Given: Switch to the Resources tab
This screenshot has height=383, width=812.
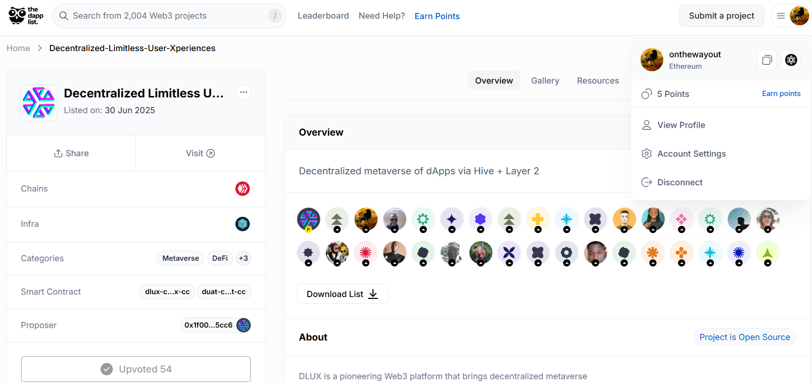Looking at the screenshot, I should 598,81.
